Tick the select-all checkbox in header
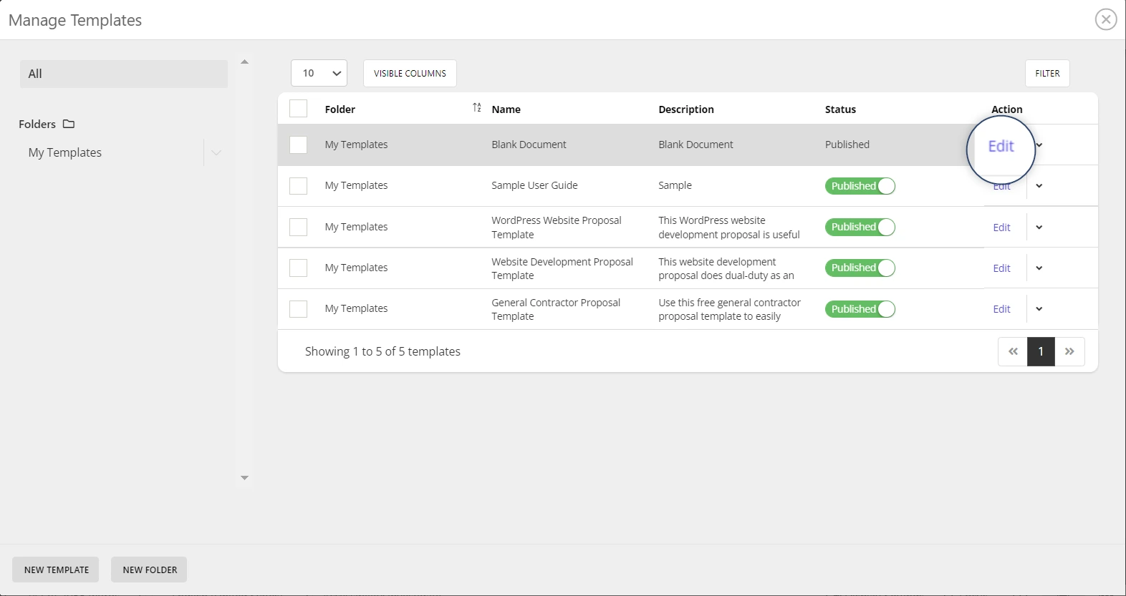The height and width of the screenshot is (596, 1126). point(298,109)
